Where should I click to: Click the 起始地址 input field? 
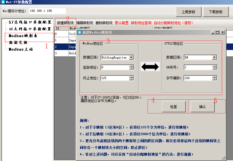click(115, 68)
